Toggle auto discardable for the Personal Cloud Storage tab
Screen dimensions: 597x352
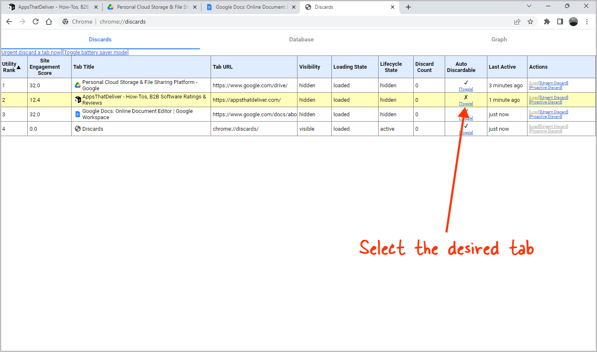tap(466, 89)
